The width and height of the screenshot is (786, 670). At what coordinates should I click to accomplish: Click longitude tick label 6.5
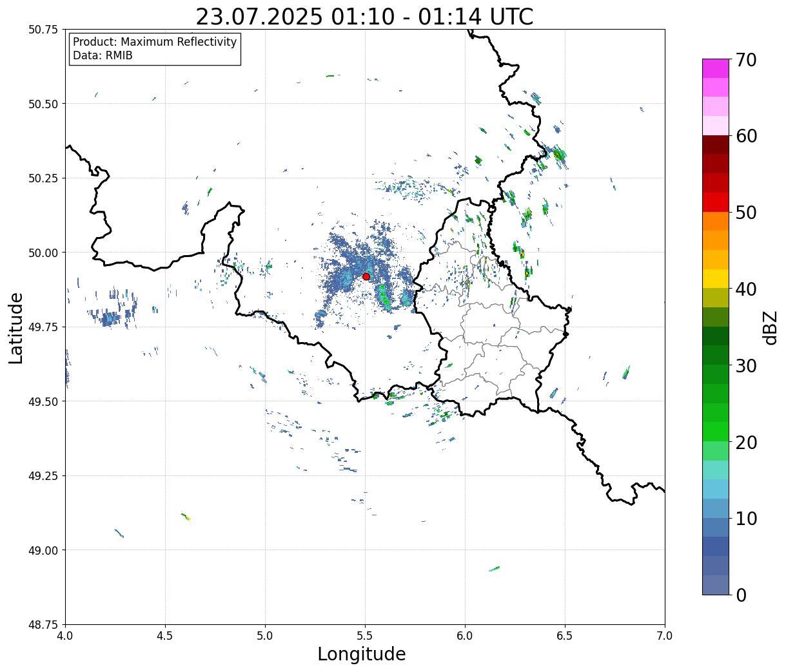[x=565, y=636]
